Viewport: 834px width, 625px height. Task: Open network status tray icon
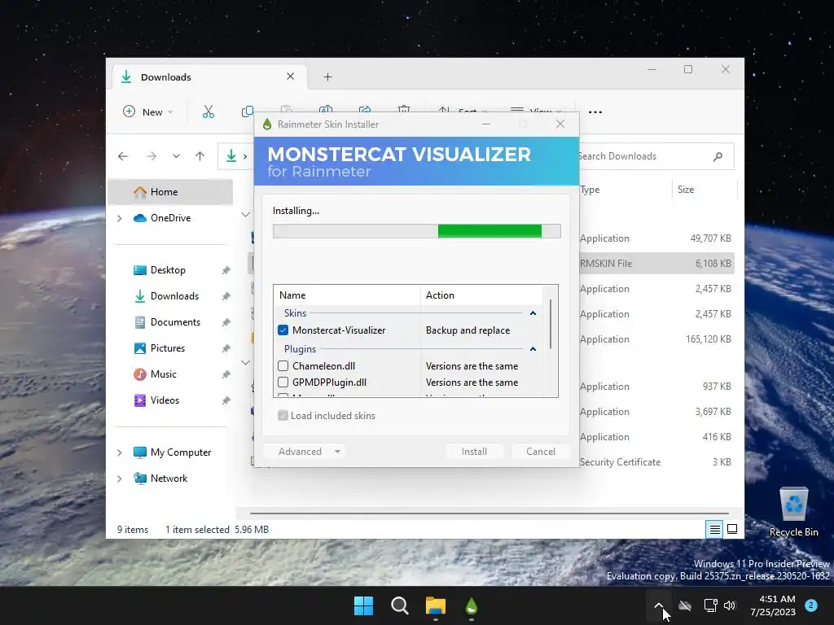click(x=710, y=605)
